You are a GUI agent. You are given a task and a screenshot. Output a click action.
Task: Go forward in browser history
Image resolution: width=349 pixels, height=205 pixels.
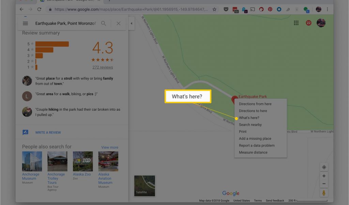(x=30, y=9)
